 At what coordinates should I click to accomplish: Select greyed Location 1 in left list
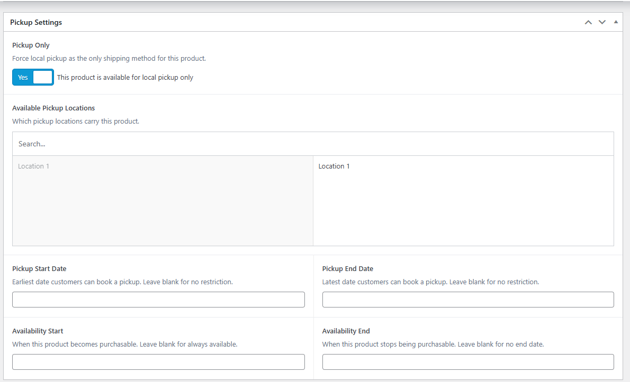click(x=33, y=166)
